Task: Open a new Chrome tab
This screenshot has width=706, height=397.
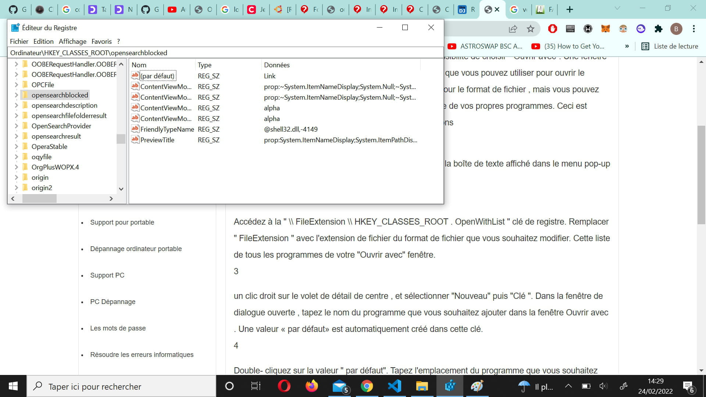Action: click(x=570, y=10)
